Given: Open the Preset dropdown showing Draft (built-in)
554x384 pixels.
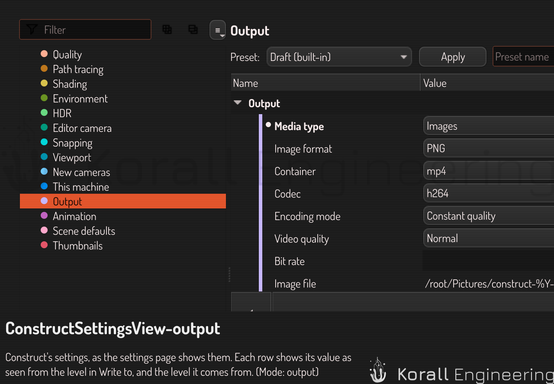Looking at the screenshot, I should coord(339,57).
